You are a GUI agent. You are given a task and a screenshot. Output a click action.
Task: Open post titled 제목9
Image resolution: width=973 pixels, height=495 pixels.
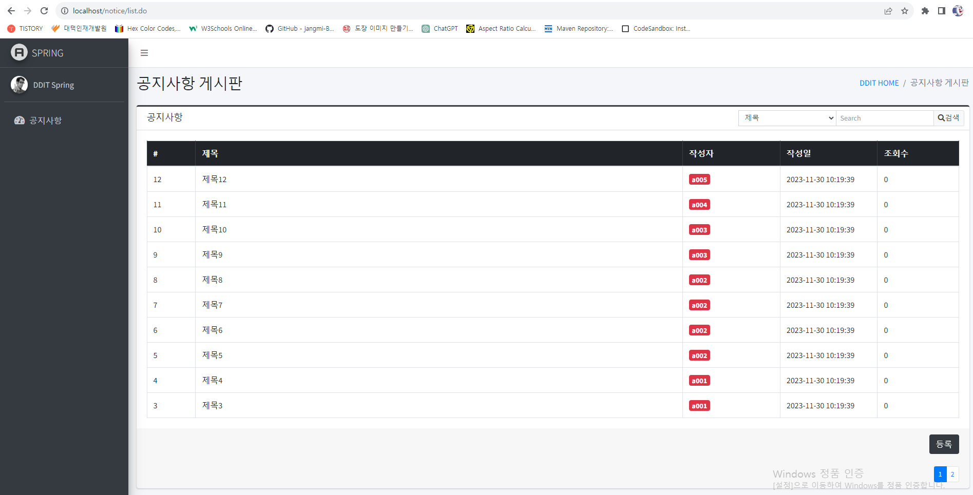[x=212, y=255]
